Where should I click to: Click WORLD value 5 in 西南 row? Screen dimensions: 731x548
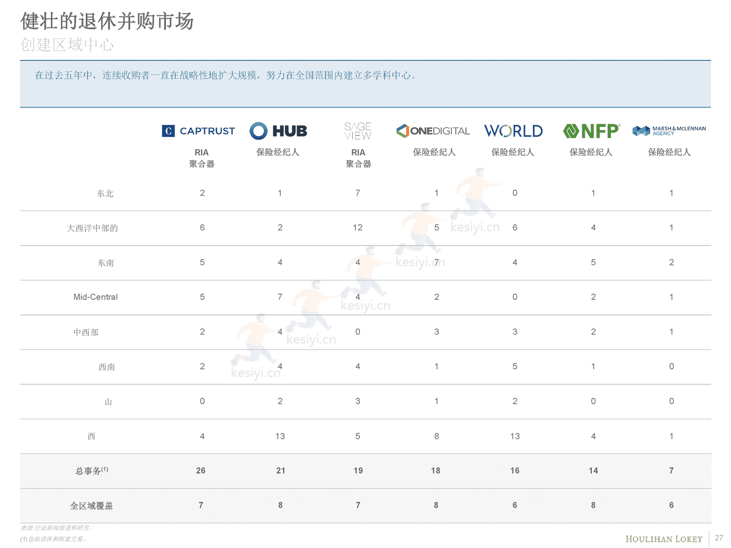515,366
